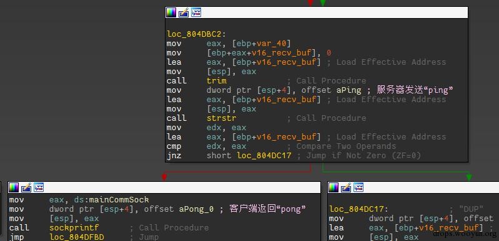Select the loc_804DBC2 label line
The width and height of the screenshot is (499, 241).
[x=196, y=34]
